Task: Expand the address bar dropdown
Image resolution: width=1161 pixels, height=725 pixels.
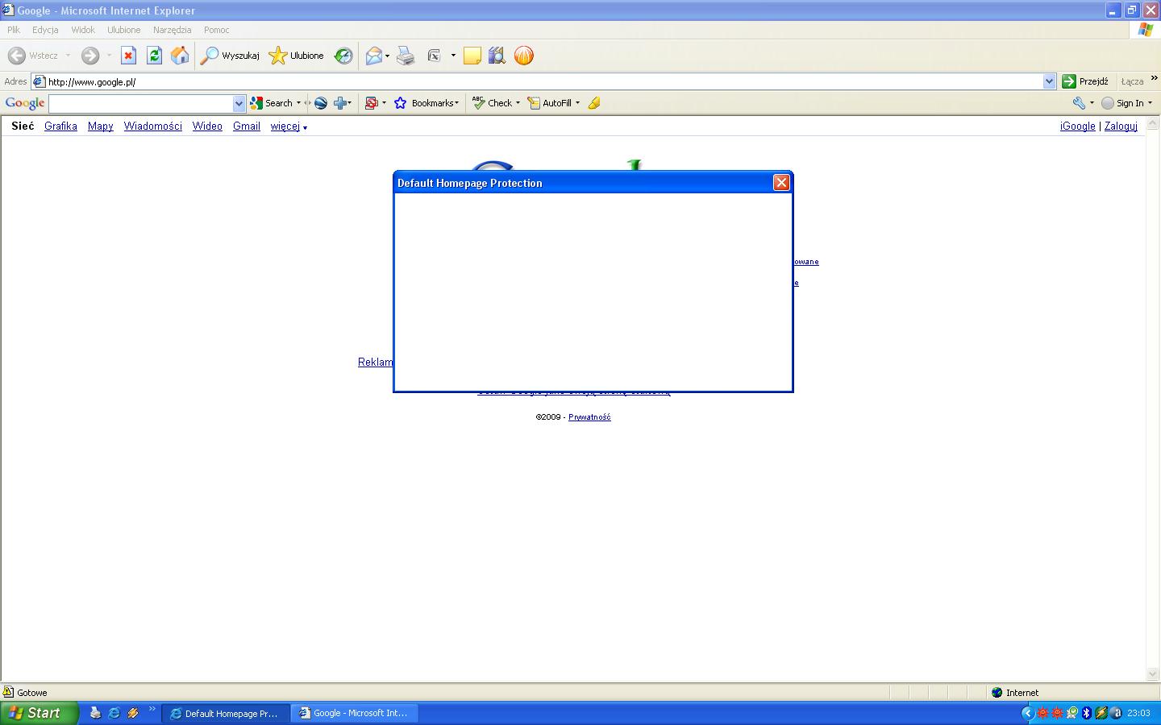Action: (x=1049, y=81)
